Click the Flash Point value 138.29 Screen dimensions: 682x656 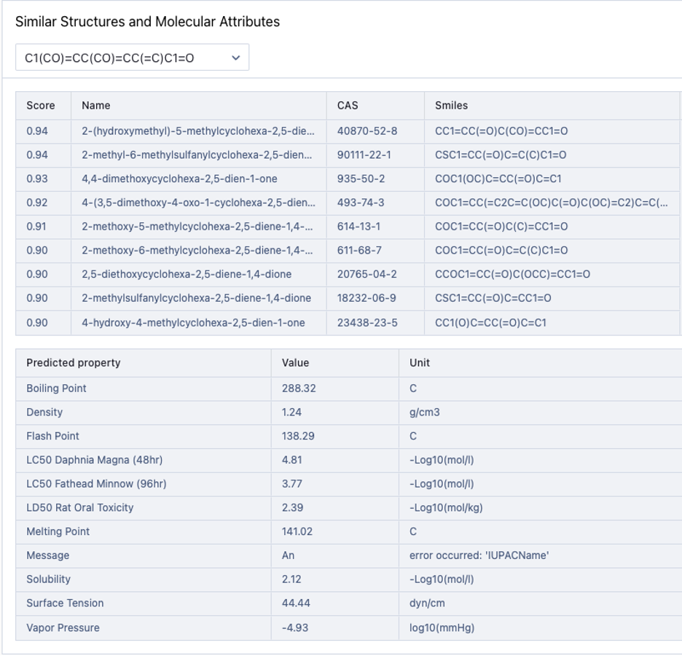pos(298,436)
